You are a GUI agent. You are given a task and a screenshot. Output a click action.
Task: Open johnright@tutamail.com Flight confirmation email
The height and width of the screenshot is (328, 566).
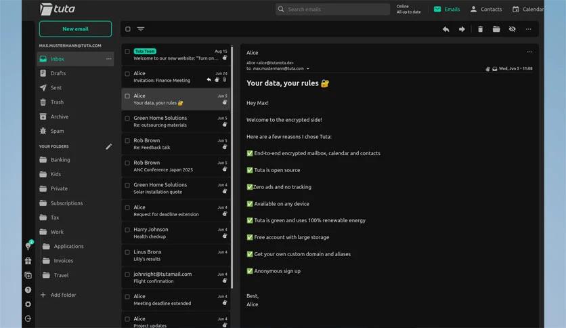click(176, 277)
